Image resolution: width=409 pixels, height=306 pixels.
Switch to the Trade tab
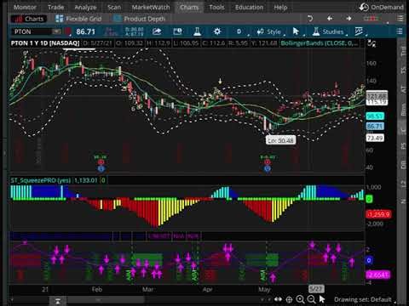pos(55,7)
